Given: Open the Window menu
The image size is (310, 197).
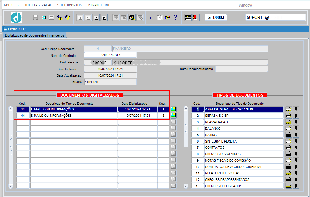Looking at the screenshot, I should point(245,5).
